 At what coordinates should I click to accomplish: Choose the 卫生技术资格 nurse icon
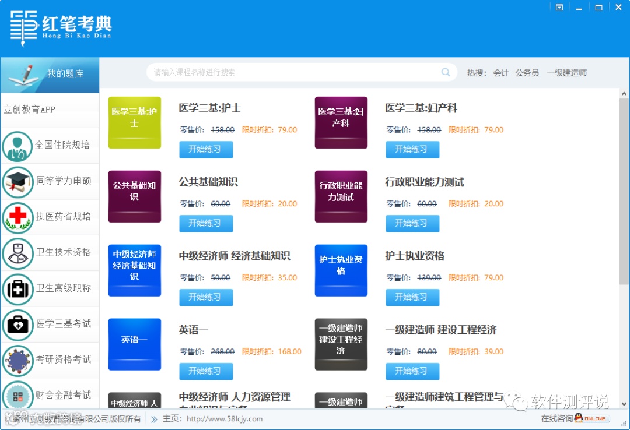pyautogui.click(x=17, y=253)
